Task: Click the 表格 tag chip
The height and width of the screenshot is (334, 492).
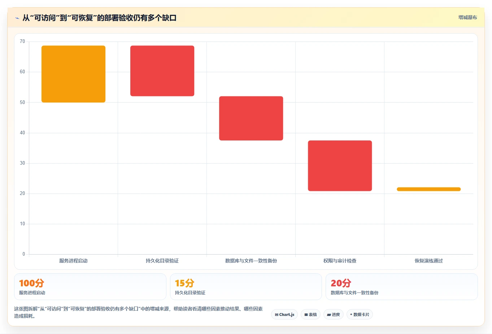Action: coord(310,315)
